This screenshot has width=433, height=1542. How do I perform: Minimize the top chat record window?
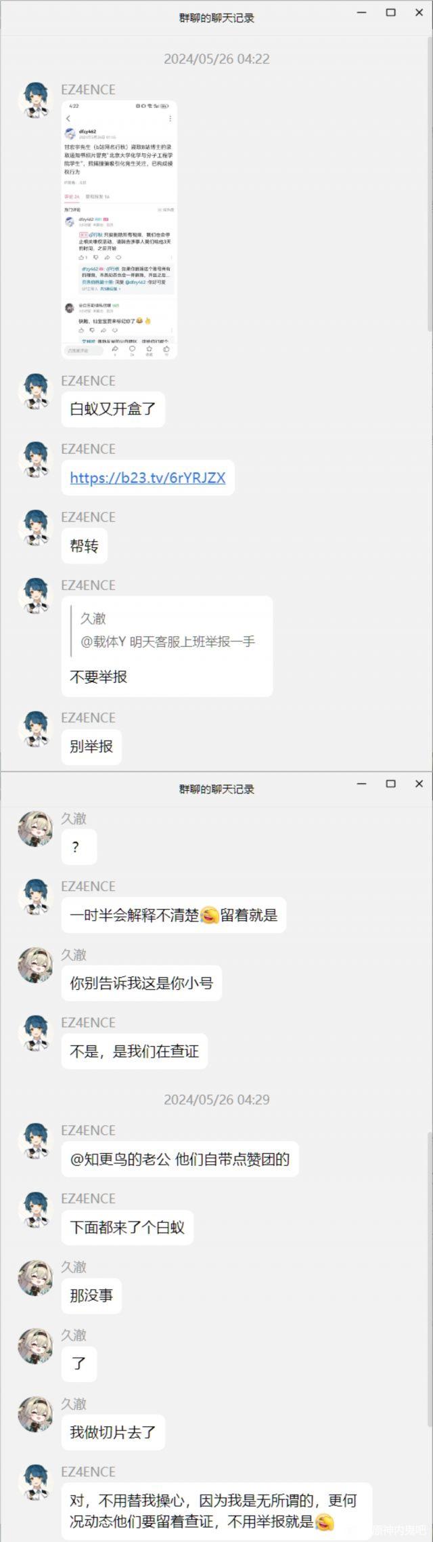pos(362,12)
